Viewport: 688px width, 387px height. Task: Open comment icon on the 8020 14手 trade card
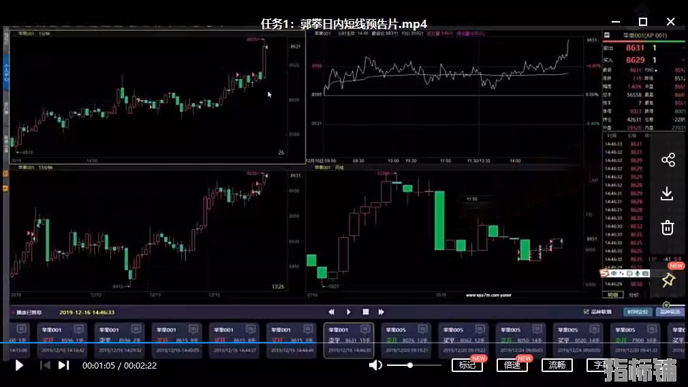point(595,329)
